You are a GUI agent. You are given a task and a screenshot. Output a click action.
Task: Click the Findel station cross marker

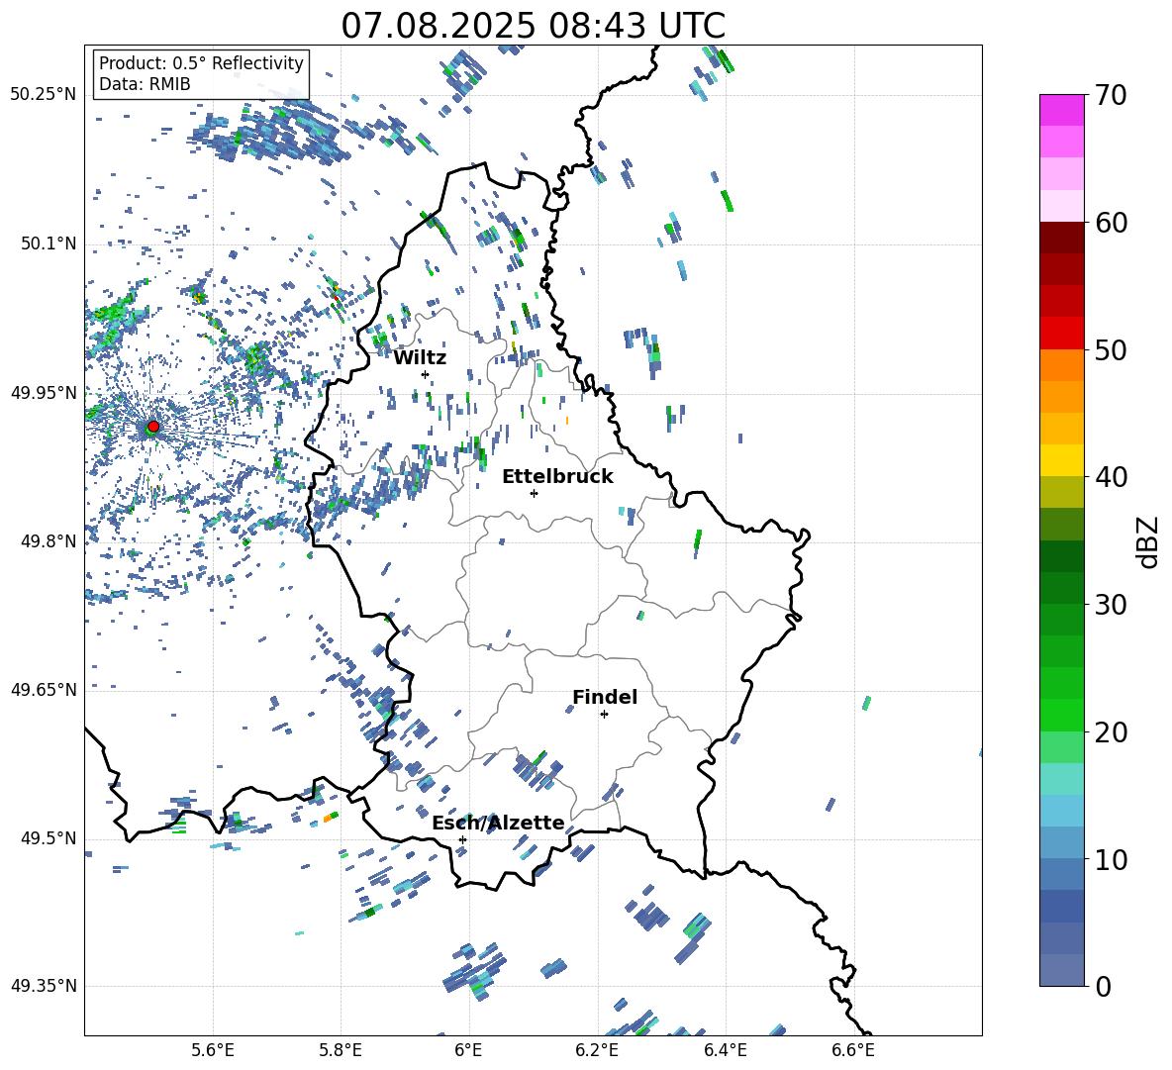pos(604,715)
